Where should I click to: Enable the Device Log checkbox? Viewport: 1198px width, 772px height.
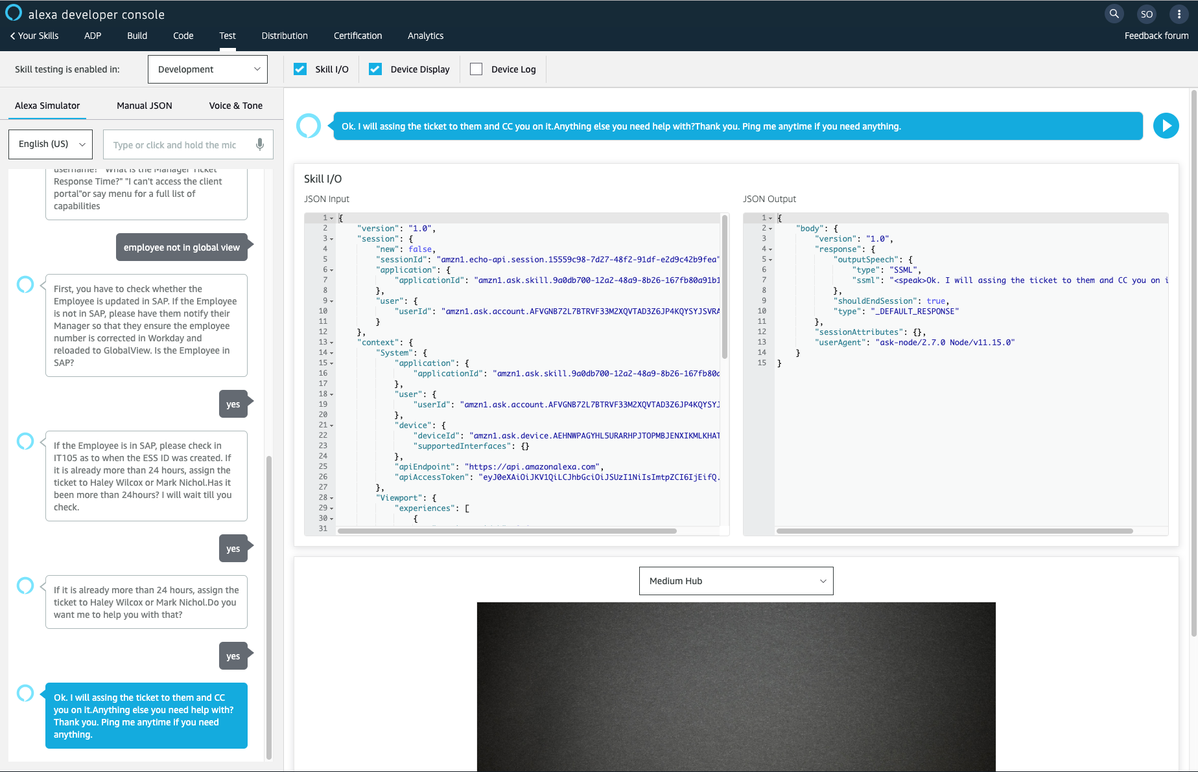pos(476,69)
